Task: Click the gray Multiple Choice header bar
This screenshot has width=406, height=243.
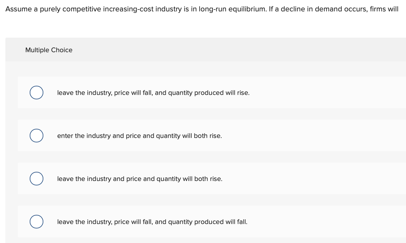Action: (x=206, y=50)
